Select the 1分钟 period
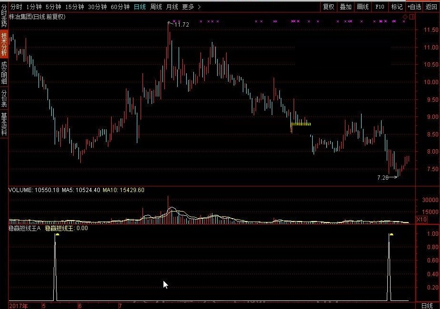The width and height of the screenshot is (440, 309). tap(34, 7)
